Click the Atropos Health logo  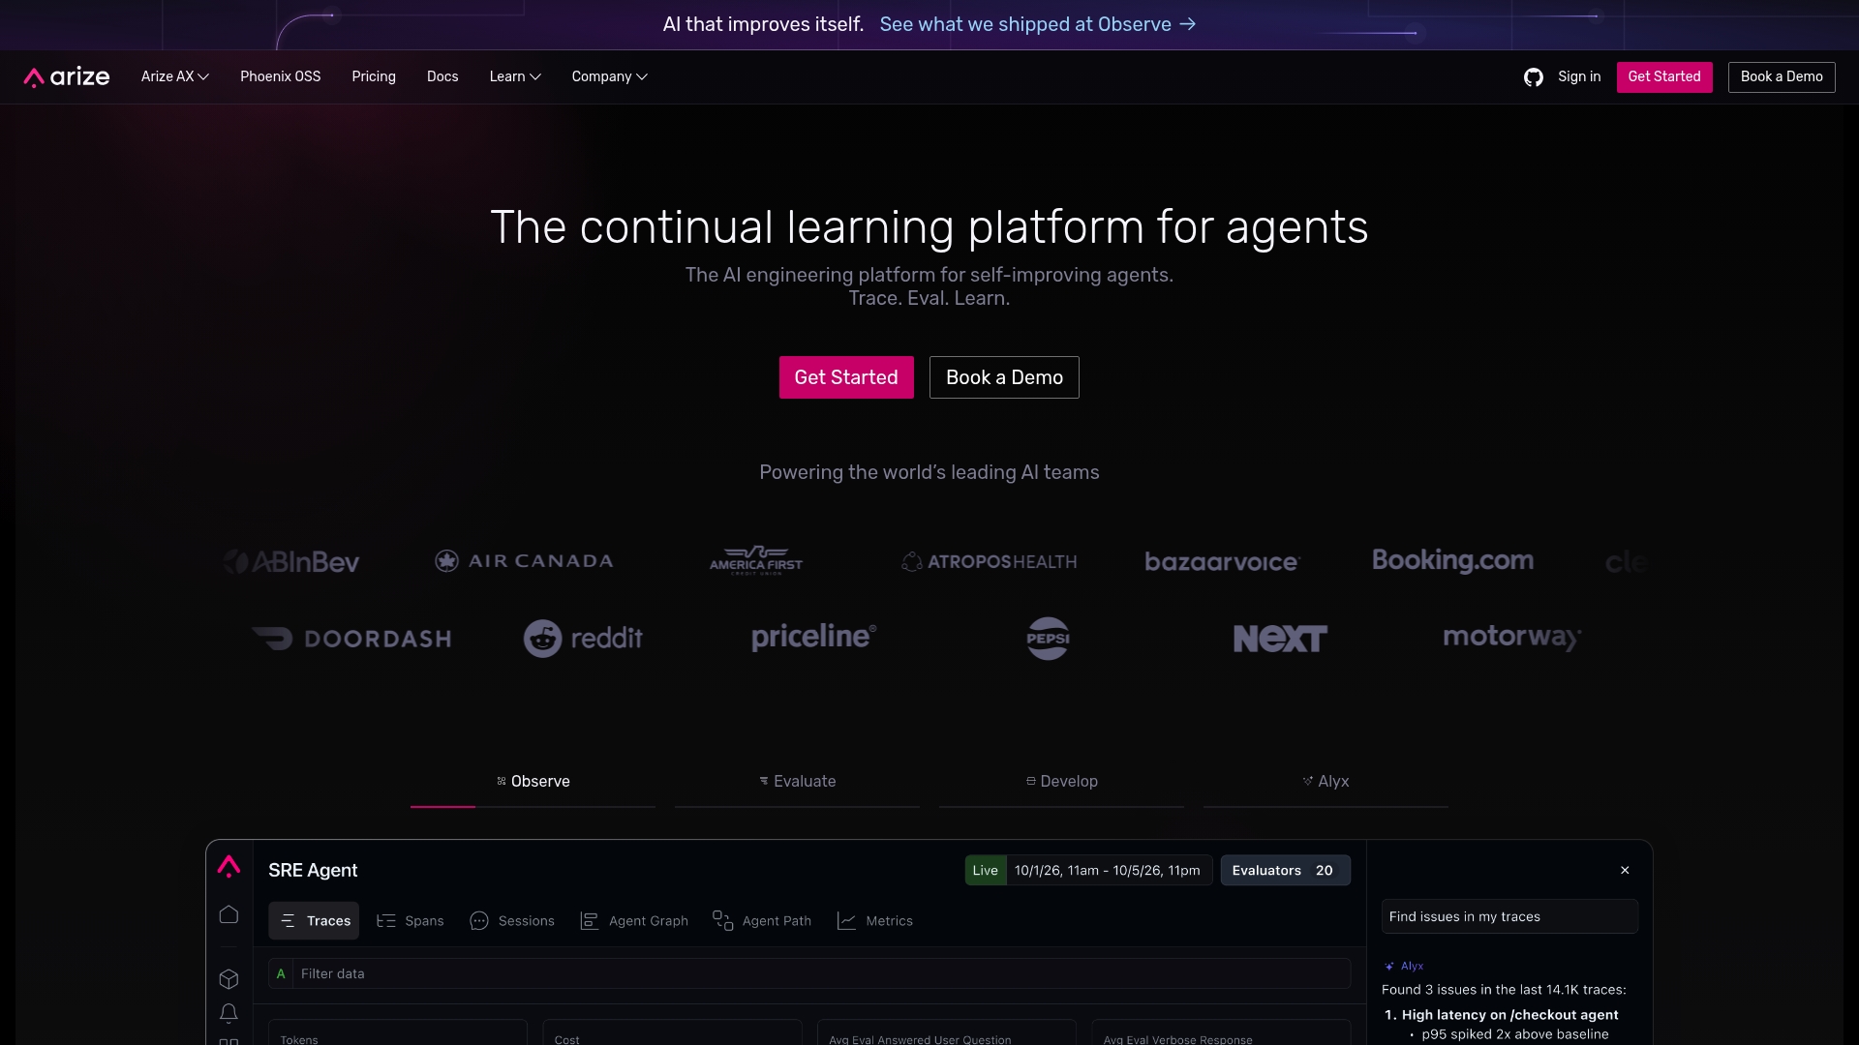point(989,561)
